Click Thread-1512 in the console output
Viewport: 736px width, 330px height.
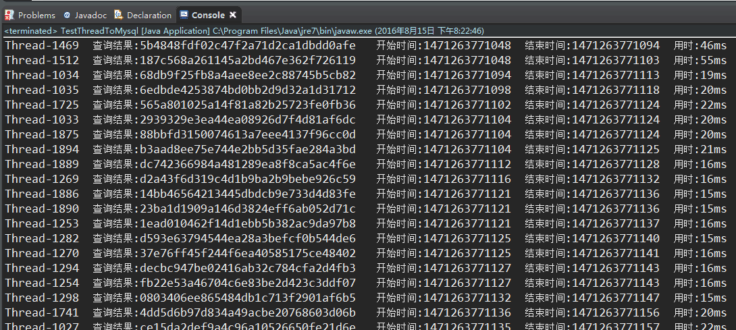(x=42, y=60)
